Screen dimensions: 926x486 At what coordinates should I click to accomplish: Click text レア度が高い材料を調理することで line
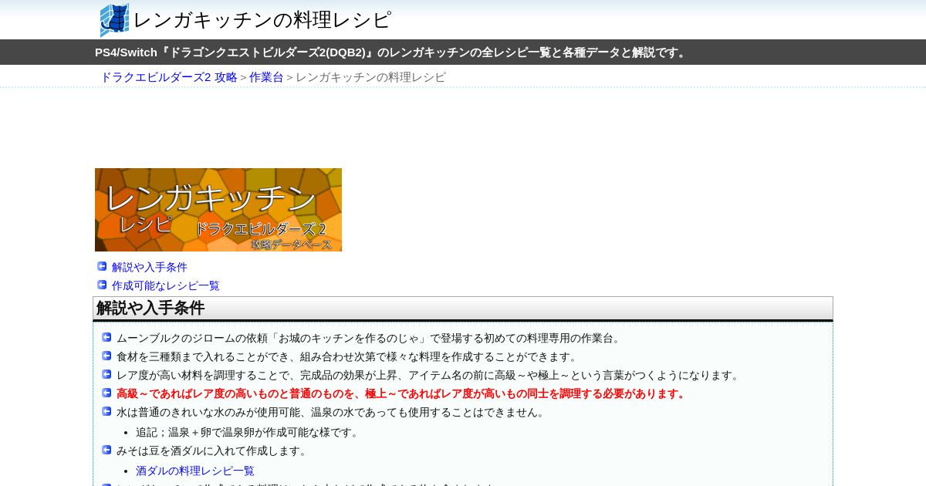[x=430, y=375]
